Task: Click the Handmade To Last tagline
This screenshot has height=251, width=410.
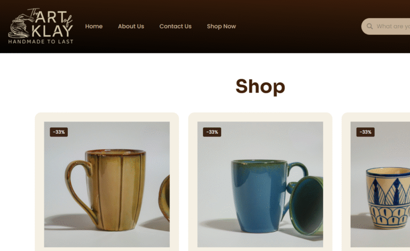Action: (x=41, y=42)
